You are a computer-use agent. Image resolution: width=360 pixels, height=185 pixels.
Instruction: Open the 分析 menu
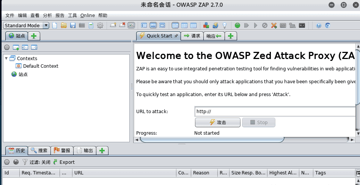coord(47,16)
